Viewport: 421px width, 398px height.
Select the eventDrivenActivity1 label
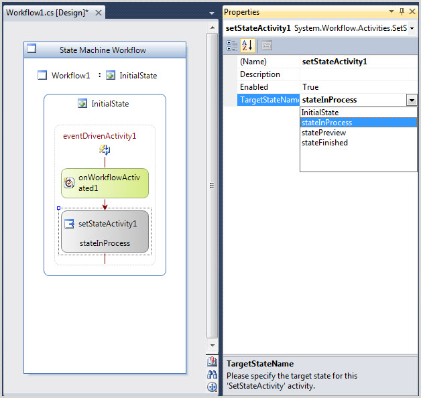coord(100,136)
